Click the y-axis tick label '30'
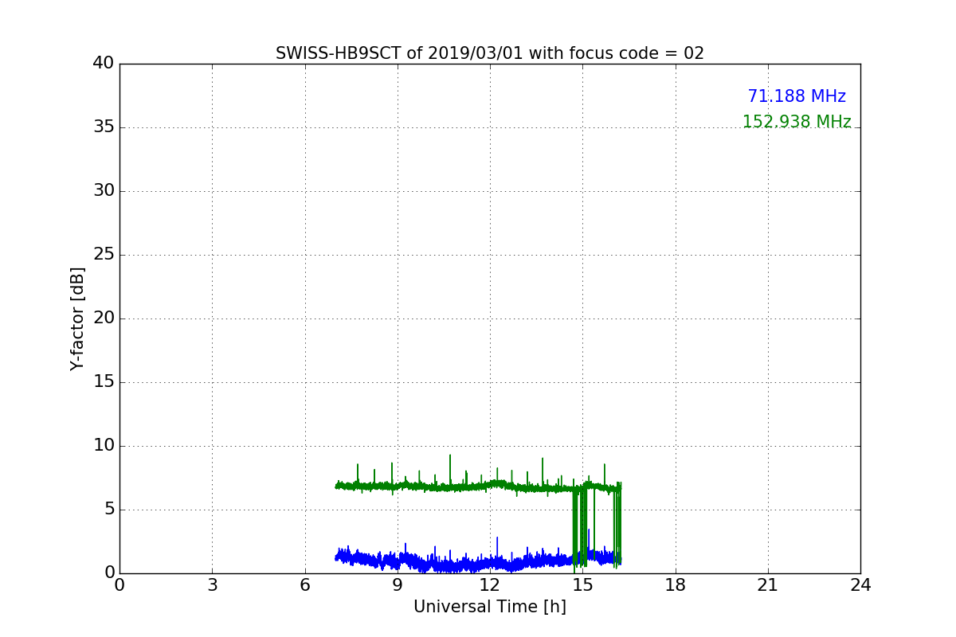The image size is (956, 637). tap(104, 191)
